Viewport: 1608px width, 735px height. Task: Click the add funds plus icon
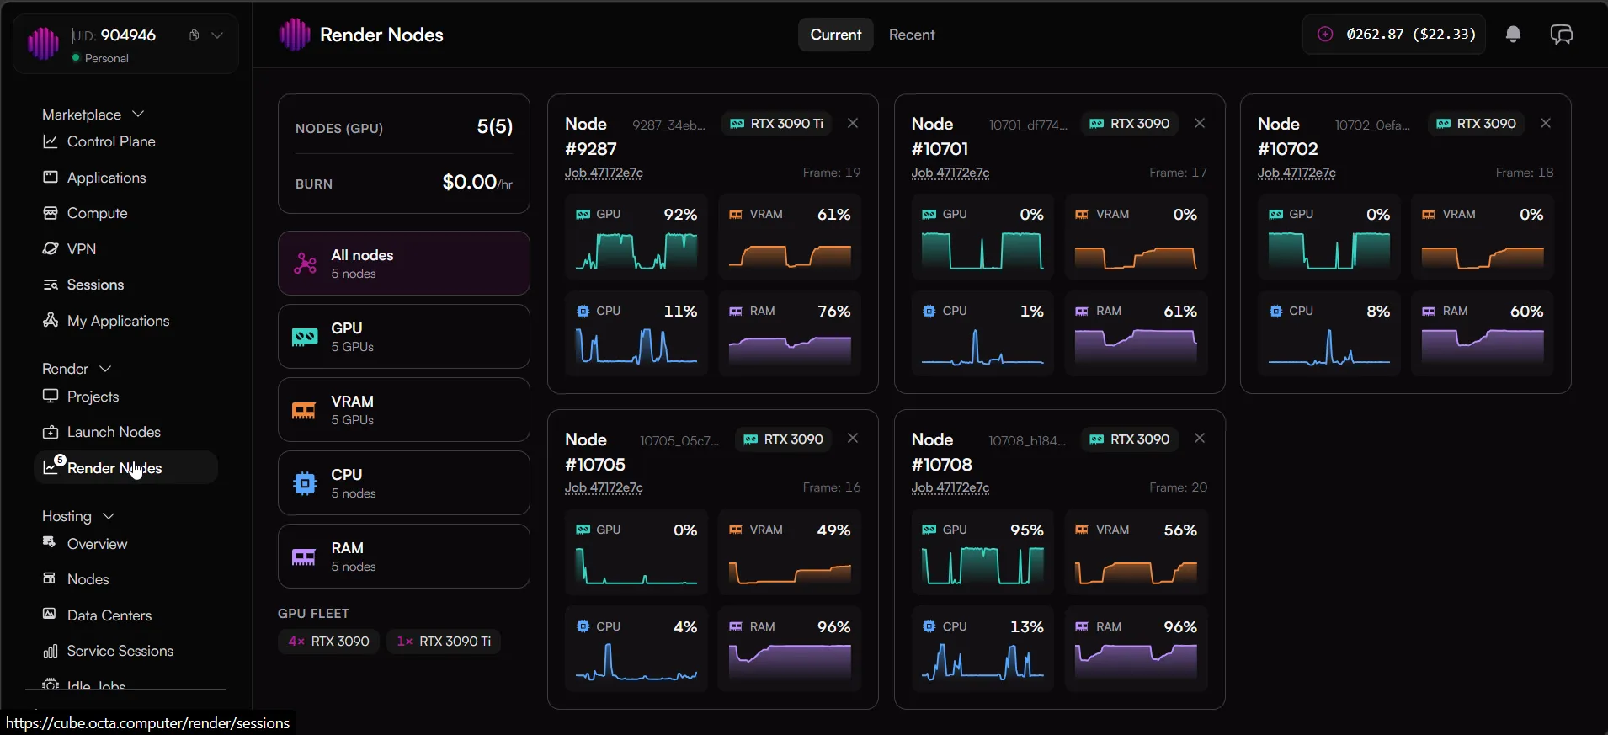pos(1325,35)
